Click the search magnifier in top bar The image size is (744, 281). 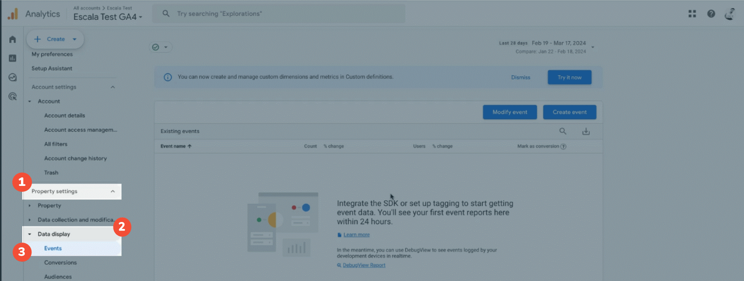(x=166, y=14)
